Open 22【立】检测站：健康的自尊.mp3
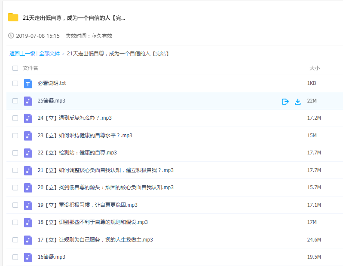This screenshot has width=343, height=266. 77,153
